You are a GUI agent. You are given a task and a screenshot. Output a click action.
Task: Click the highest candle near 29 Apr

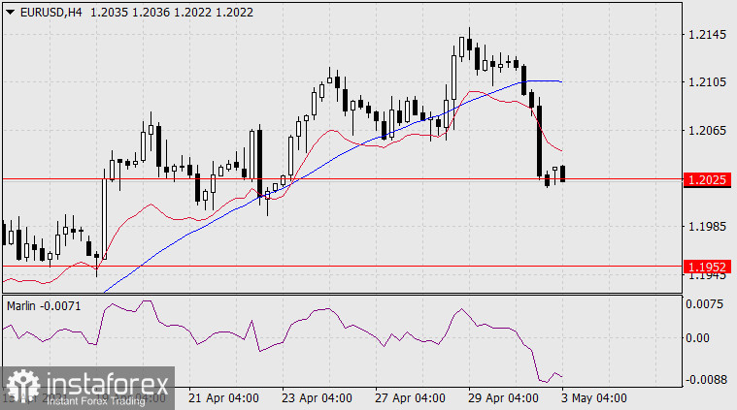(469, 44)
